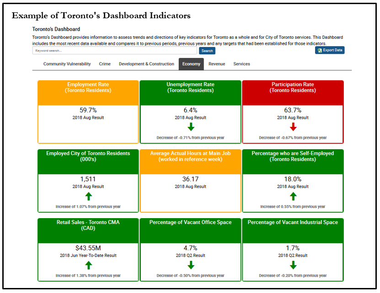Select the Economy tab
The width and height of the screenshot is (380, 293).
pos(191,64)
